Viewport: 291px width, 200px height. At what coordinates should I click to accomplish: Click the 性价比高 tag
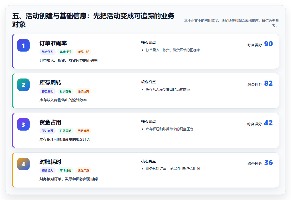[x=83, y=91]
